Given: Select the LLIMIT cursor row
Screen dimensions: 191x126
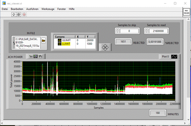Looking at the screenshot, I should coord(75,44).
